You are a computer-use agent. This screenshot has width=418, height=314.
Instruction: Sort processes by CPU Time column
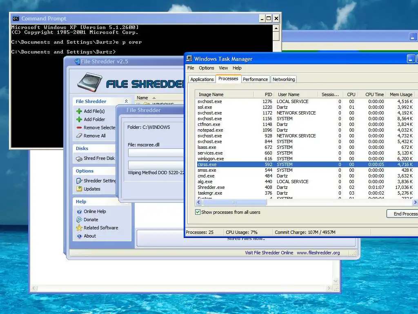tap(372, 94)
